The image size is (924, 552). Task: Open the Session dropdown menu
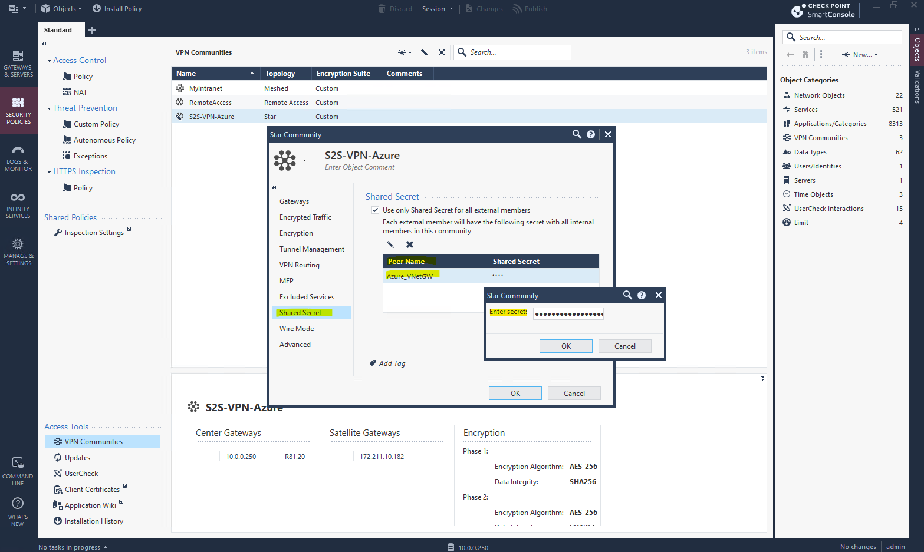click(x=438, y=9)
